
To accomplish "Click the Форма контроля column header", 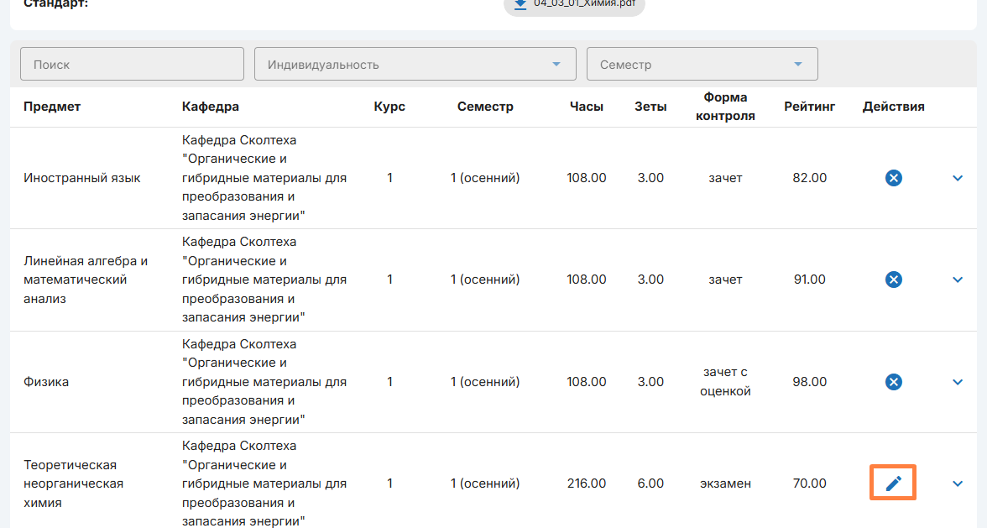I will coord(725,107).
